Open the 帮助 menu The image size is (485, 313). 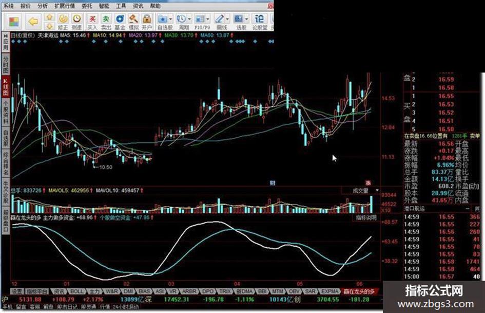point(156,6)
